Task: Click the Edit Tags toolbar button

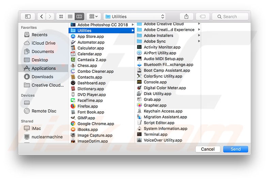Action: pyautogui.click(x=203, y=16)
